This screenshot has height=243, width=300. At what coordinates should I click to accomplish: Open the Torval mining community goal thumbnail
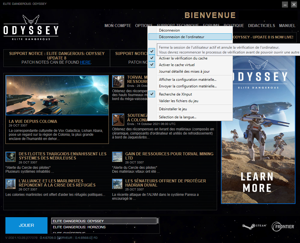pos(118,81)
